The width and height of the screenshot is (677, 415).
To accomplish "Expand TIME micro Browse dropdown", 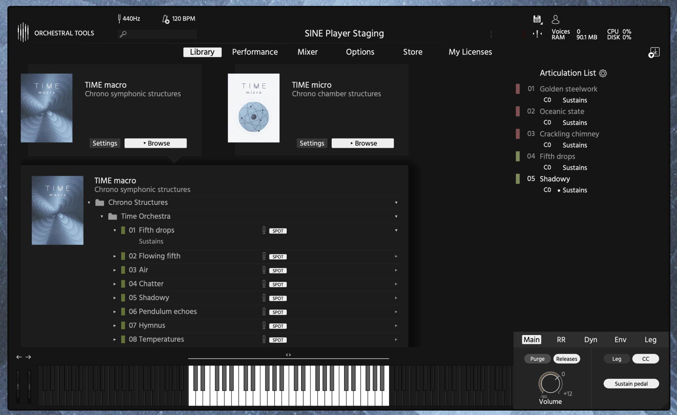I will click(x=363, y=143).
